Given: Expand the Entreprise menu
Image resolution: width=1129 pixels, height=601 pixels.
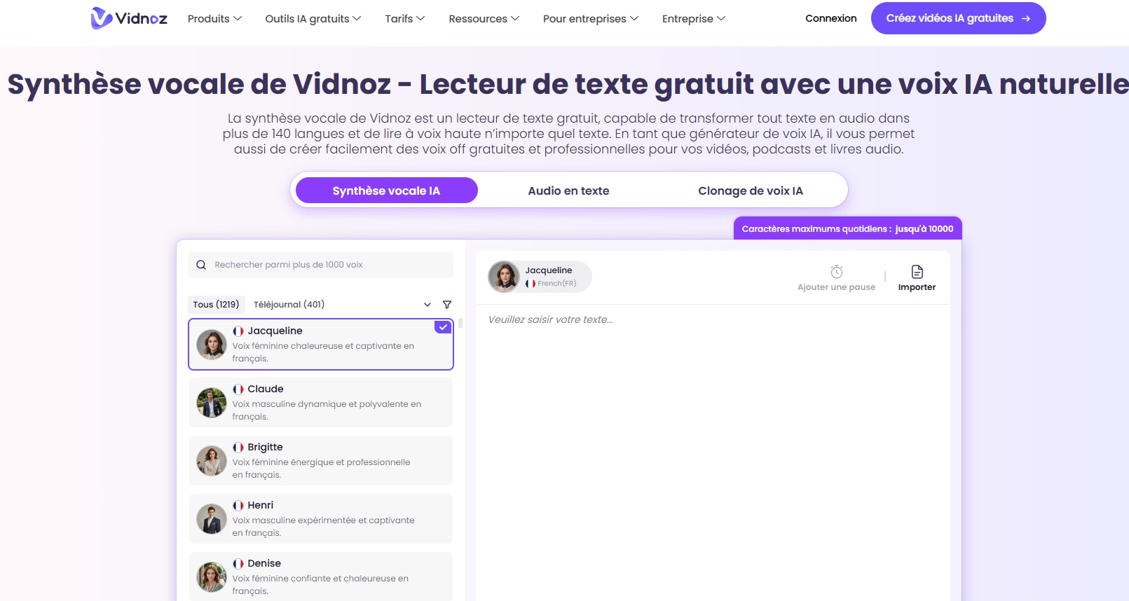Looking at the screenshot, I should pos(694,19).
